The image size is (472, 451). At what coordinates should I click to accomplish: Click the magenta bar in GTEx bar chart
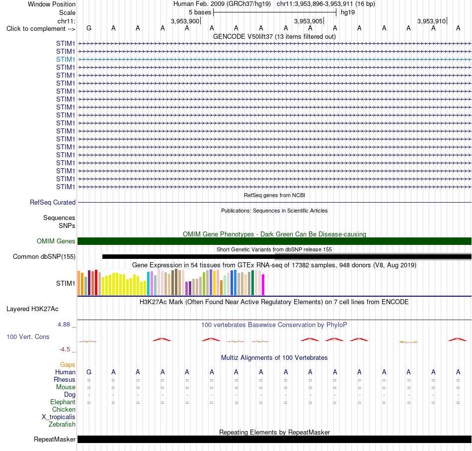point(263,284)
